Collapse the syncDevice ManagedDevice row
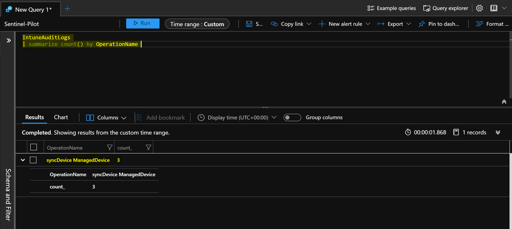This screenshot has width=512, height=229. coord(23,160)
